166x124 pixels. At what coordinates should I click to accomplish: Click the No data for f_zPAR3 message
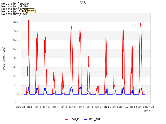click(15, 14)
